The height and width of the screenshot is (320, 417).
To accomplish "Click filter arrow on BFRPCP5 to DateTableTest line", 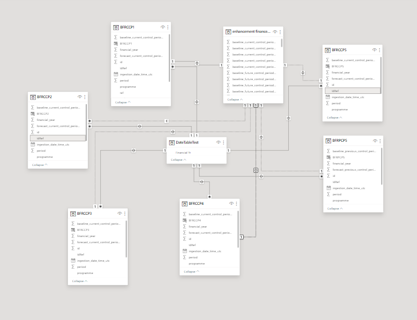I will click(261, 176).
